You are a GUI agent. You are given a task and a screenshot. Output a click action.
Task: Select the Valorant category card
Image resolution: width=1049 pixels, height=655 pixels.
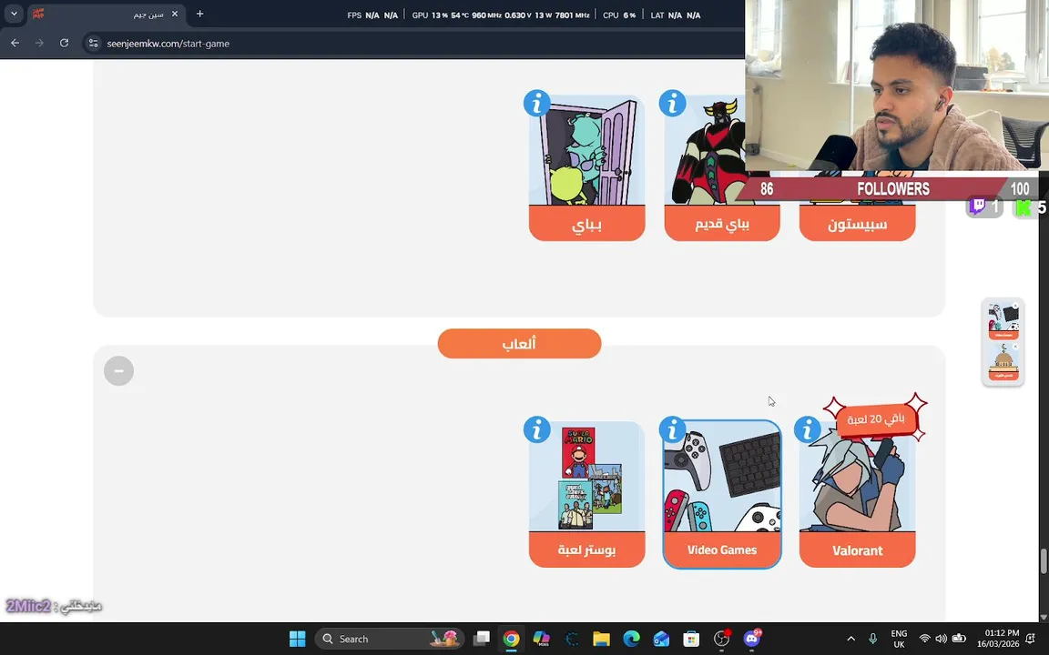pos(857,495)
